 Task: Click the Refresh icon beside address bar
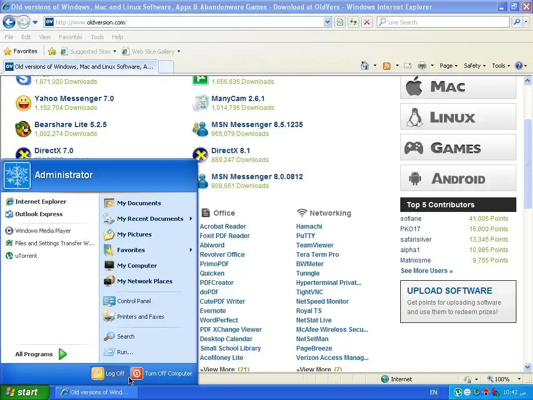(x=353, y=22)
